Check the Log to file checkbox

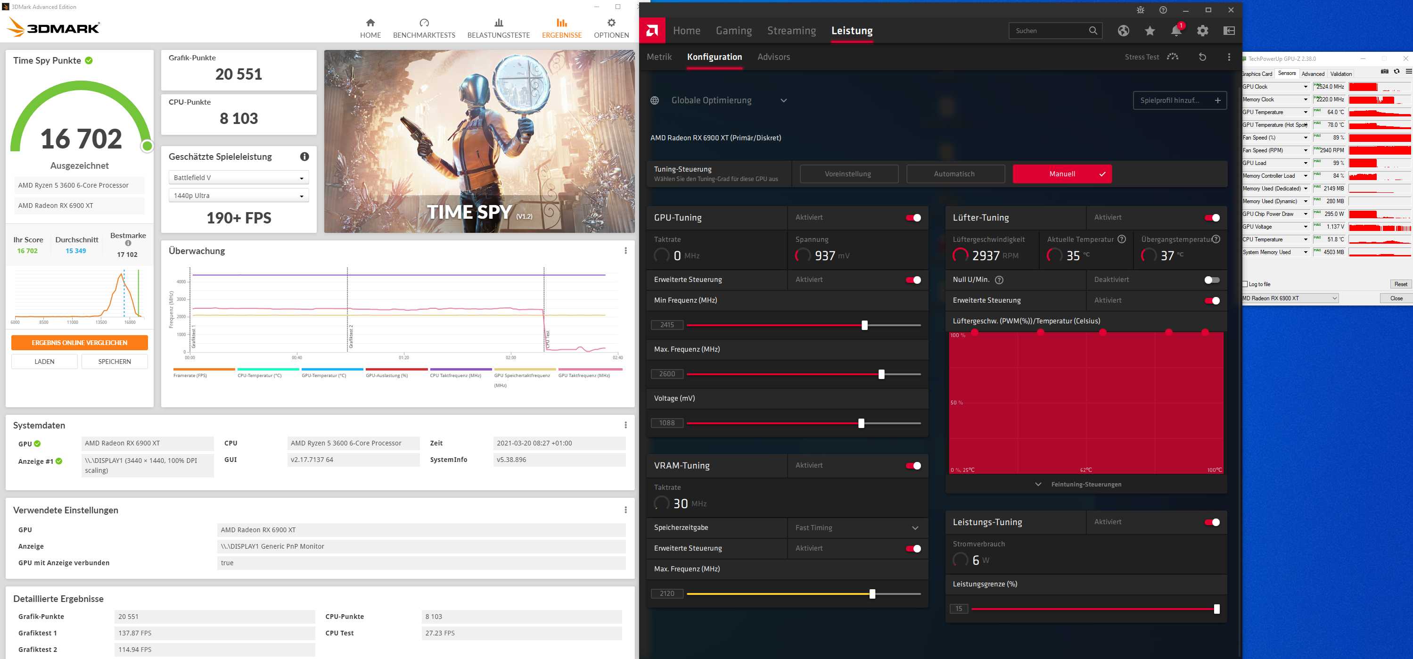pos(1245,284)
